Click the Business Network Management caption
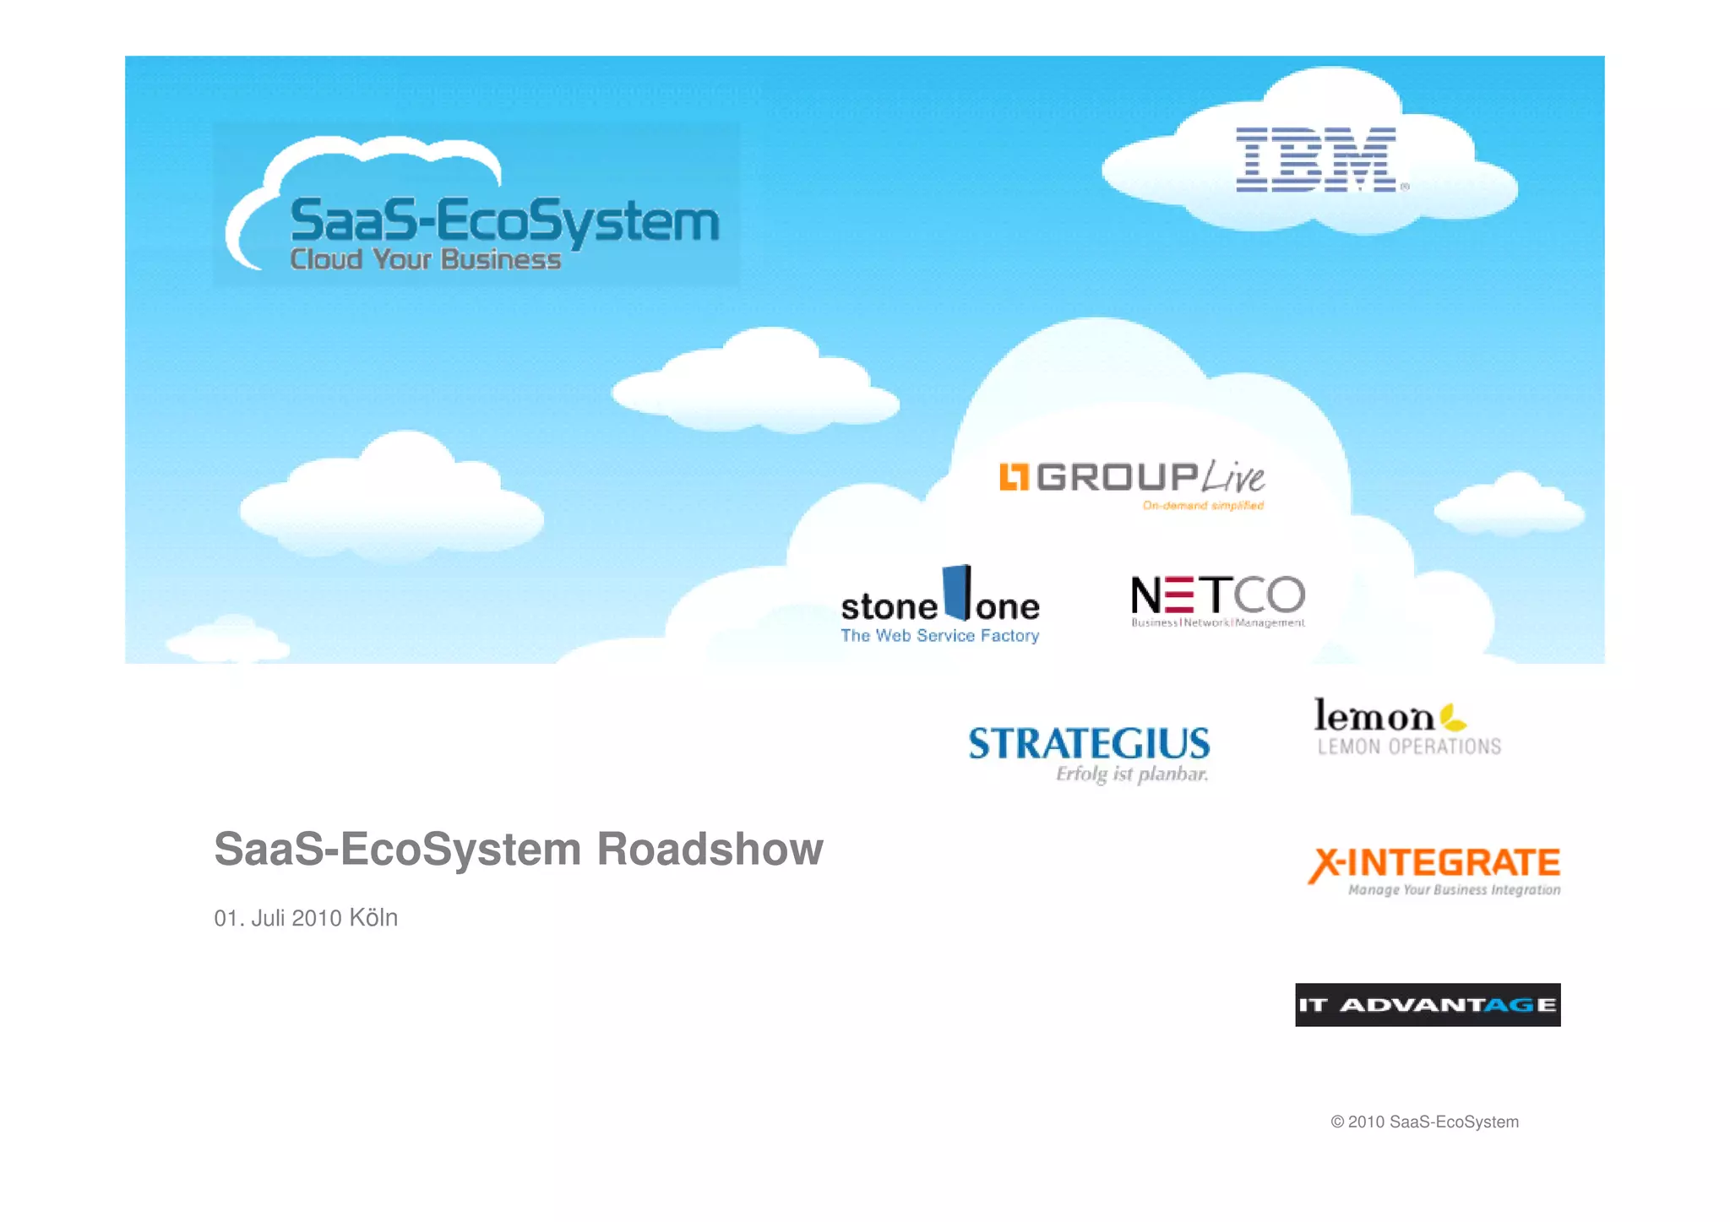The image size is (1730, 1222). click(1217, 623)
